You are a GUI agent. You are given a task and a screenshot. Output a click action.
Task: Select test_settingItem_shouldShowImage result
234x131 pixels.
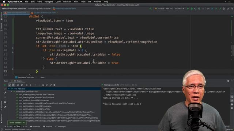point(35,106)
